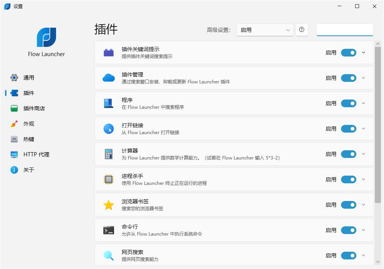Click description 在 Flow Launcher 中搜索程序
The height and width of the screenshot is (269, 384).
tap(153, 107)
